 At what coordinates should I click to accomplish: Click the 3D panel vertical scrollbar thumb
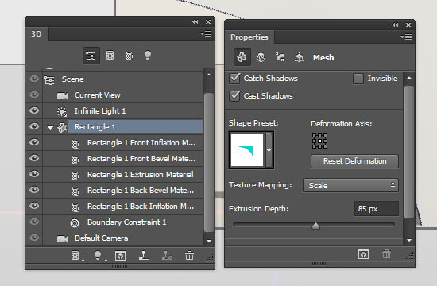(x=209, y=162)
